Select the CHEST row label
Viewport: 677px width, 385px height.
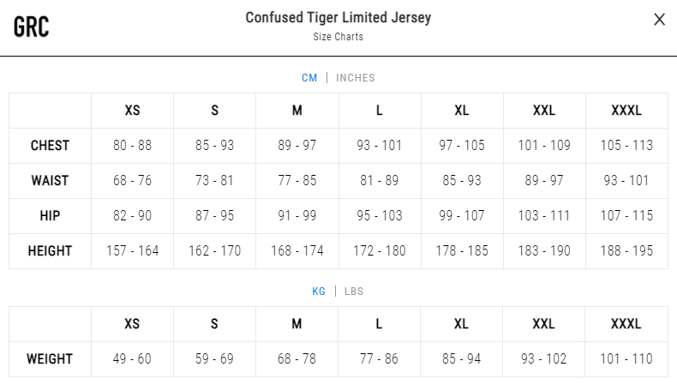click(x=50, y=146)
